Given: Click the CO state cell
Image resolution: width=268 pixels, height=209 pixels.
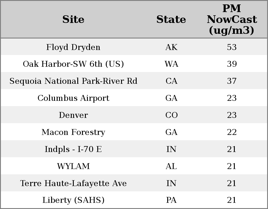Looking at the screenshot, I should 171,115.
